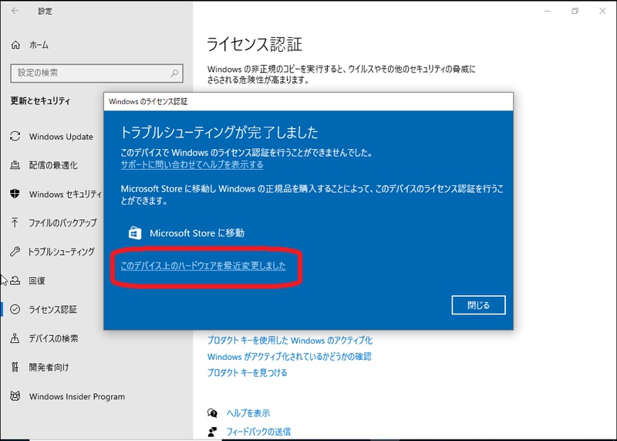
Task: Click the フィードバックの送信 person icon
Action: (213, 432)
